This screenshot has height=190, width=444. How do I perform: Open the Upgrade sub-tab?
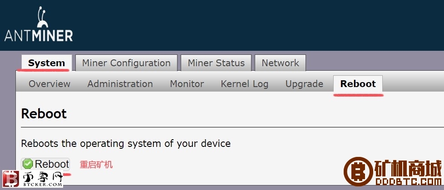coord(305,84)
